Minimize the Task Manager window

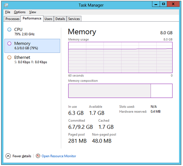click(x=156, y=4)
